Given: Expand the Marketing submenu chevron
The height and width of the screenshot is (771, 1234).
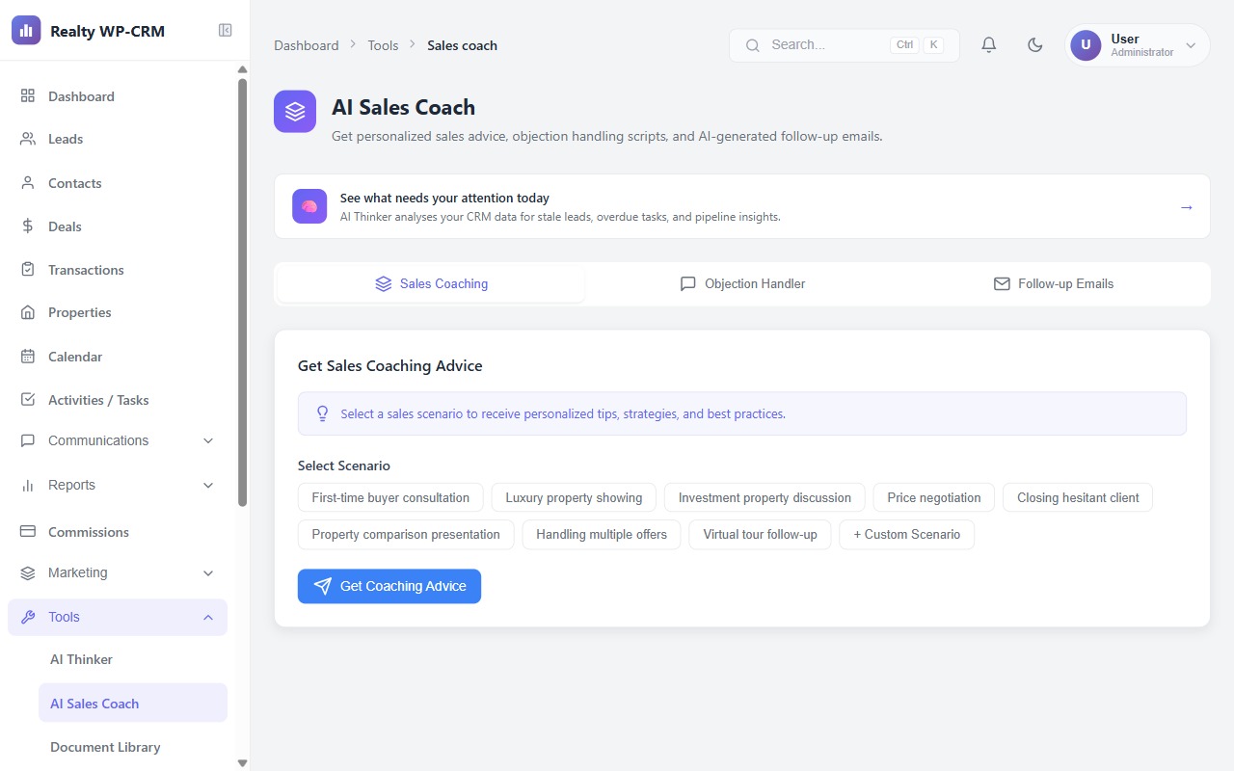Looking at the screenshot, I should coord(208,572).
